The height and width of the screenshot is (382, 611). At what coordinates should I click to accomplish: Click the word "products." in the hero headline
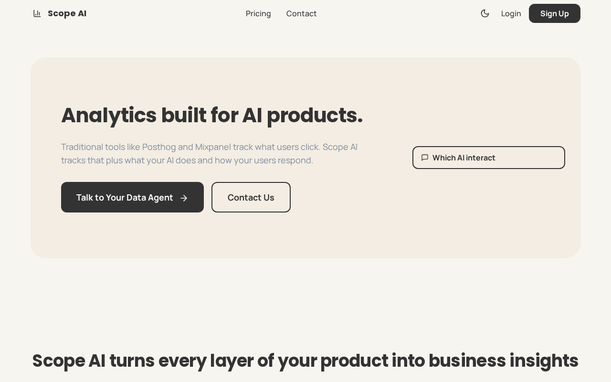coord(315,115)
